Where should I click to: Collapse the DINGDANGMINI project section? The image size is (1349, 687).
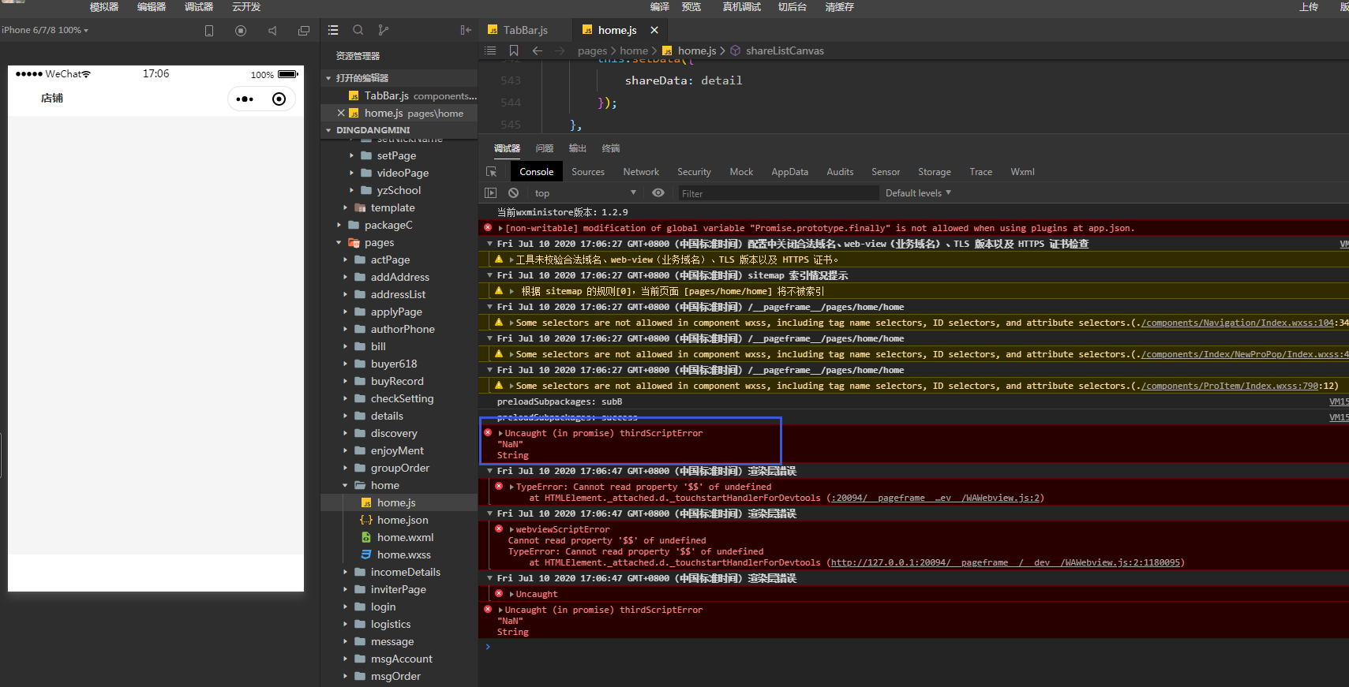coord(328,130)
